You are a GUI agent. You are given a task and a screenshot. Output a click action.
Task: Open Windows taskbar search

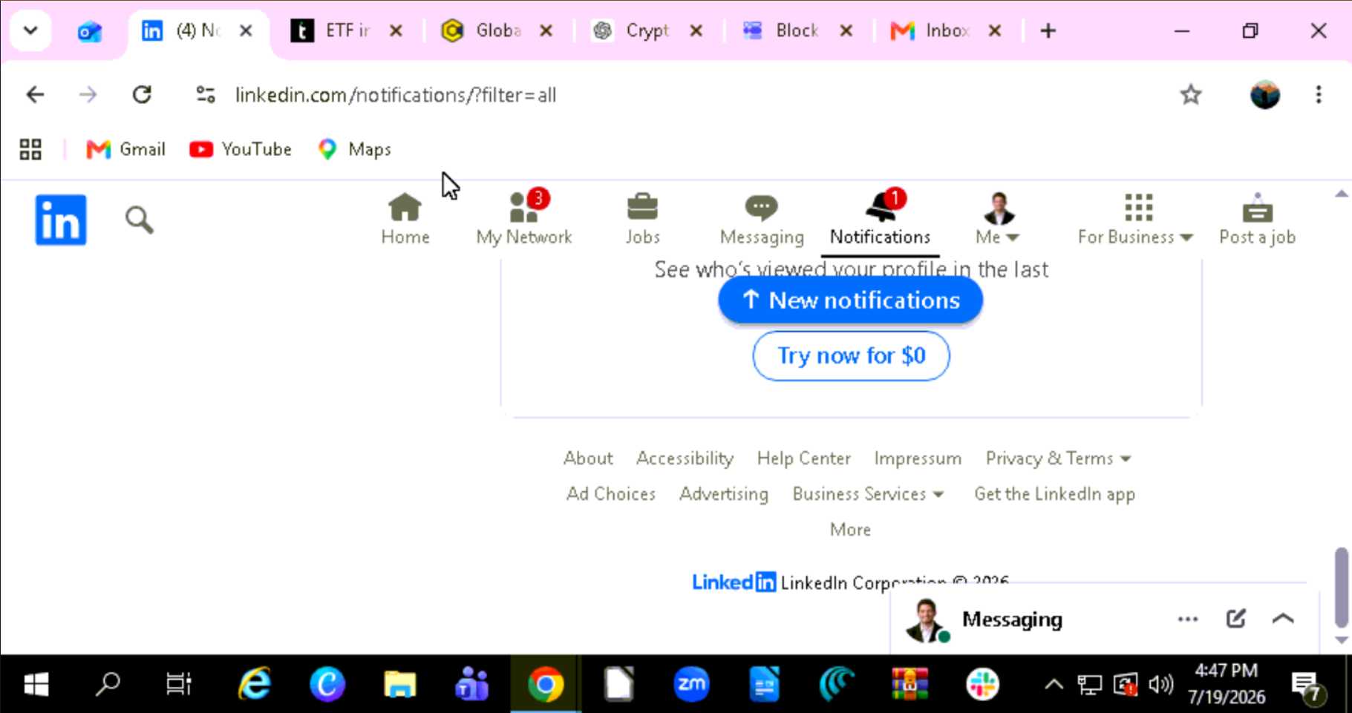[x=108, y=684]
